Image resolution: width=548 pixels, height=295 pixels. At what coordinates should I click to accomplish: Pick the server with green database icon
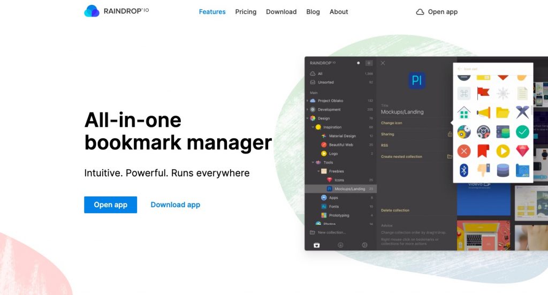[x=503, y=132]
